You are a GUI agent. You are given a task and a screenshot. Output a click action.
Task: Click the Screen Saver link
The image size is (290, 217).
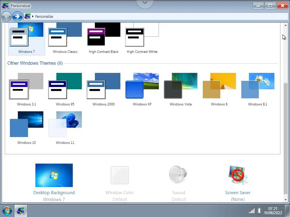click(238, 193)
